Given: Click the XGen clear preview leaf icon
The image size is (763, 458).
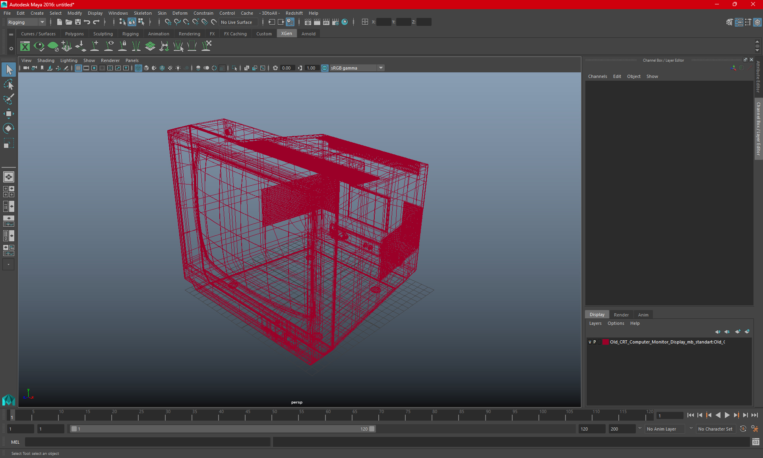Looking at the screenshot, I should click(x=53, y=47).
